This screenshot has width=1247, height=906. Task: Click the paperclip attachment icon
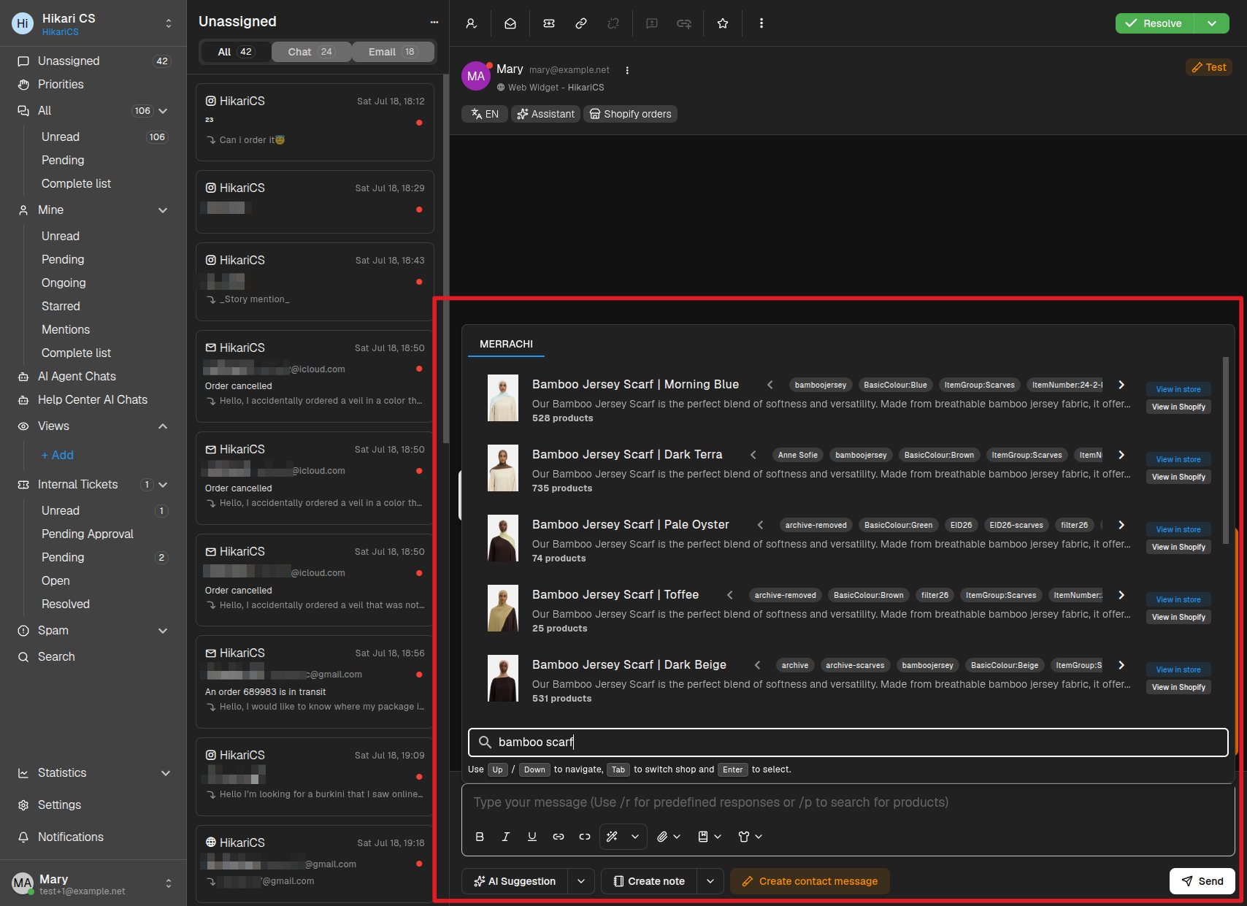click(662, 837)
